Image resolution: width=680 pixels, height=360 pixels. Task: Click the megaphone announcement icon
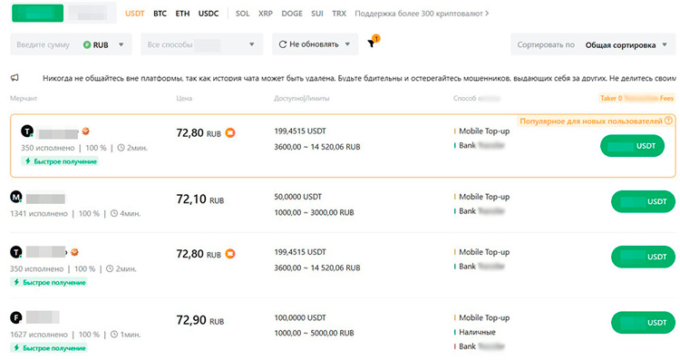[15, 78]
